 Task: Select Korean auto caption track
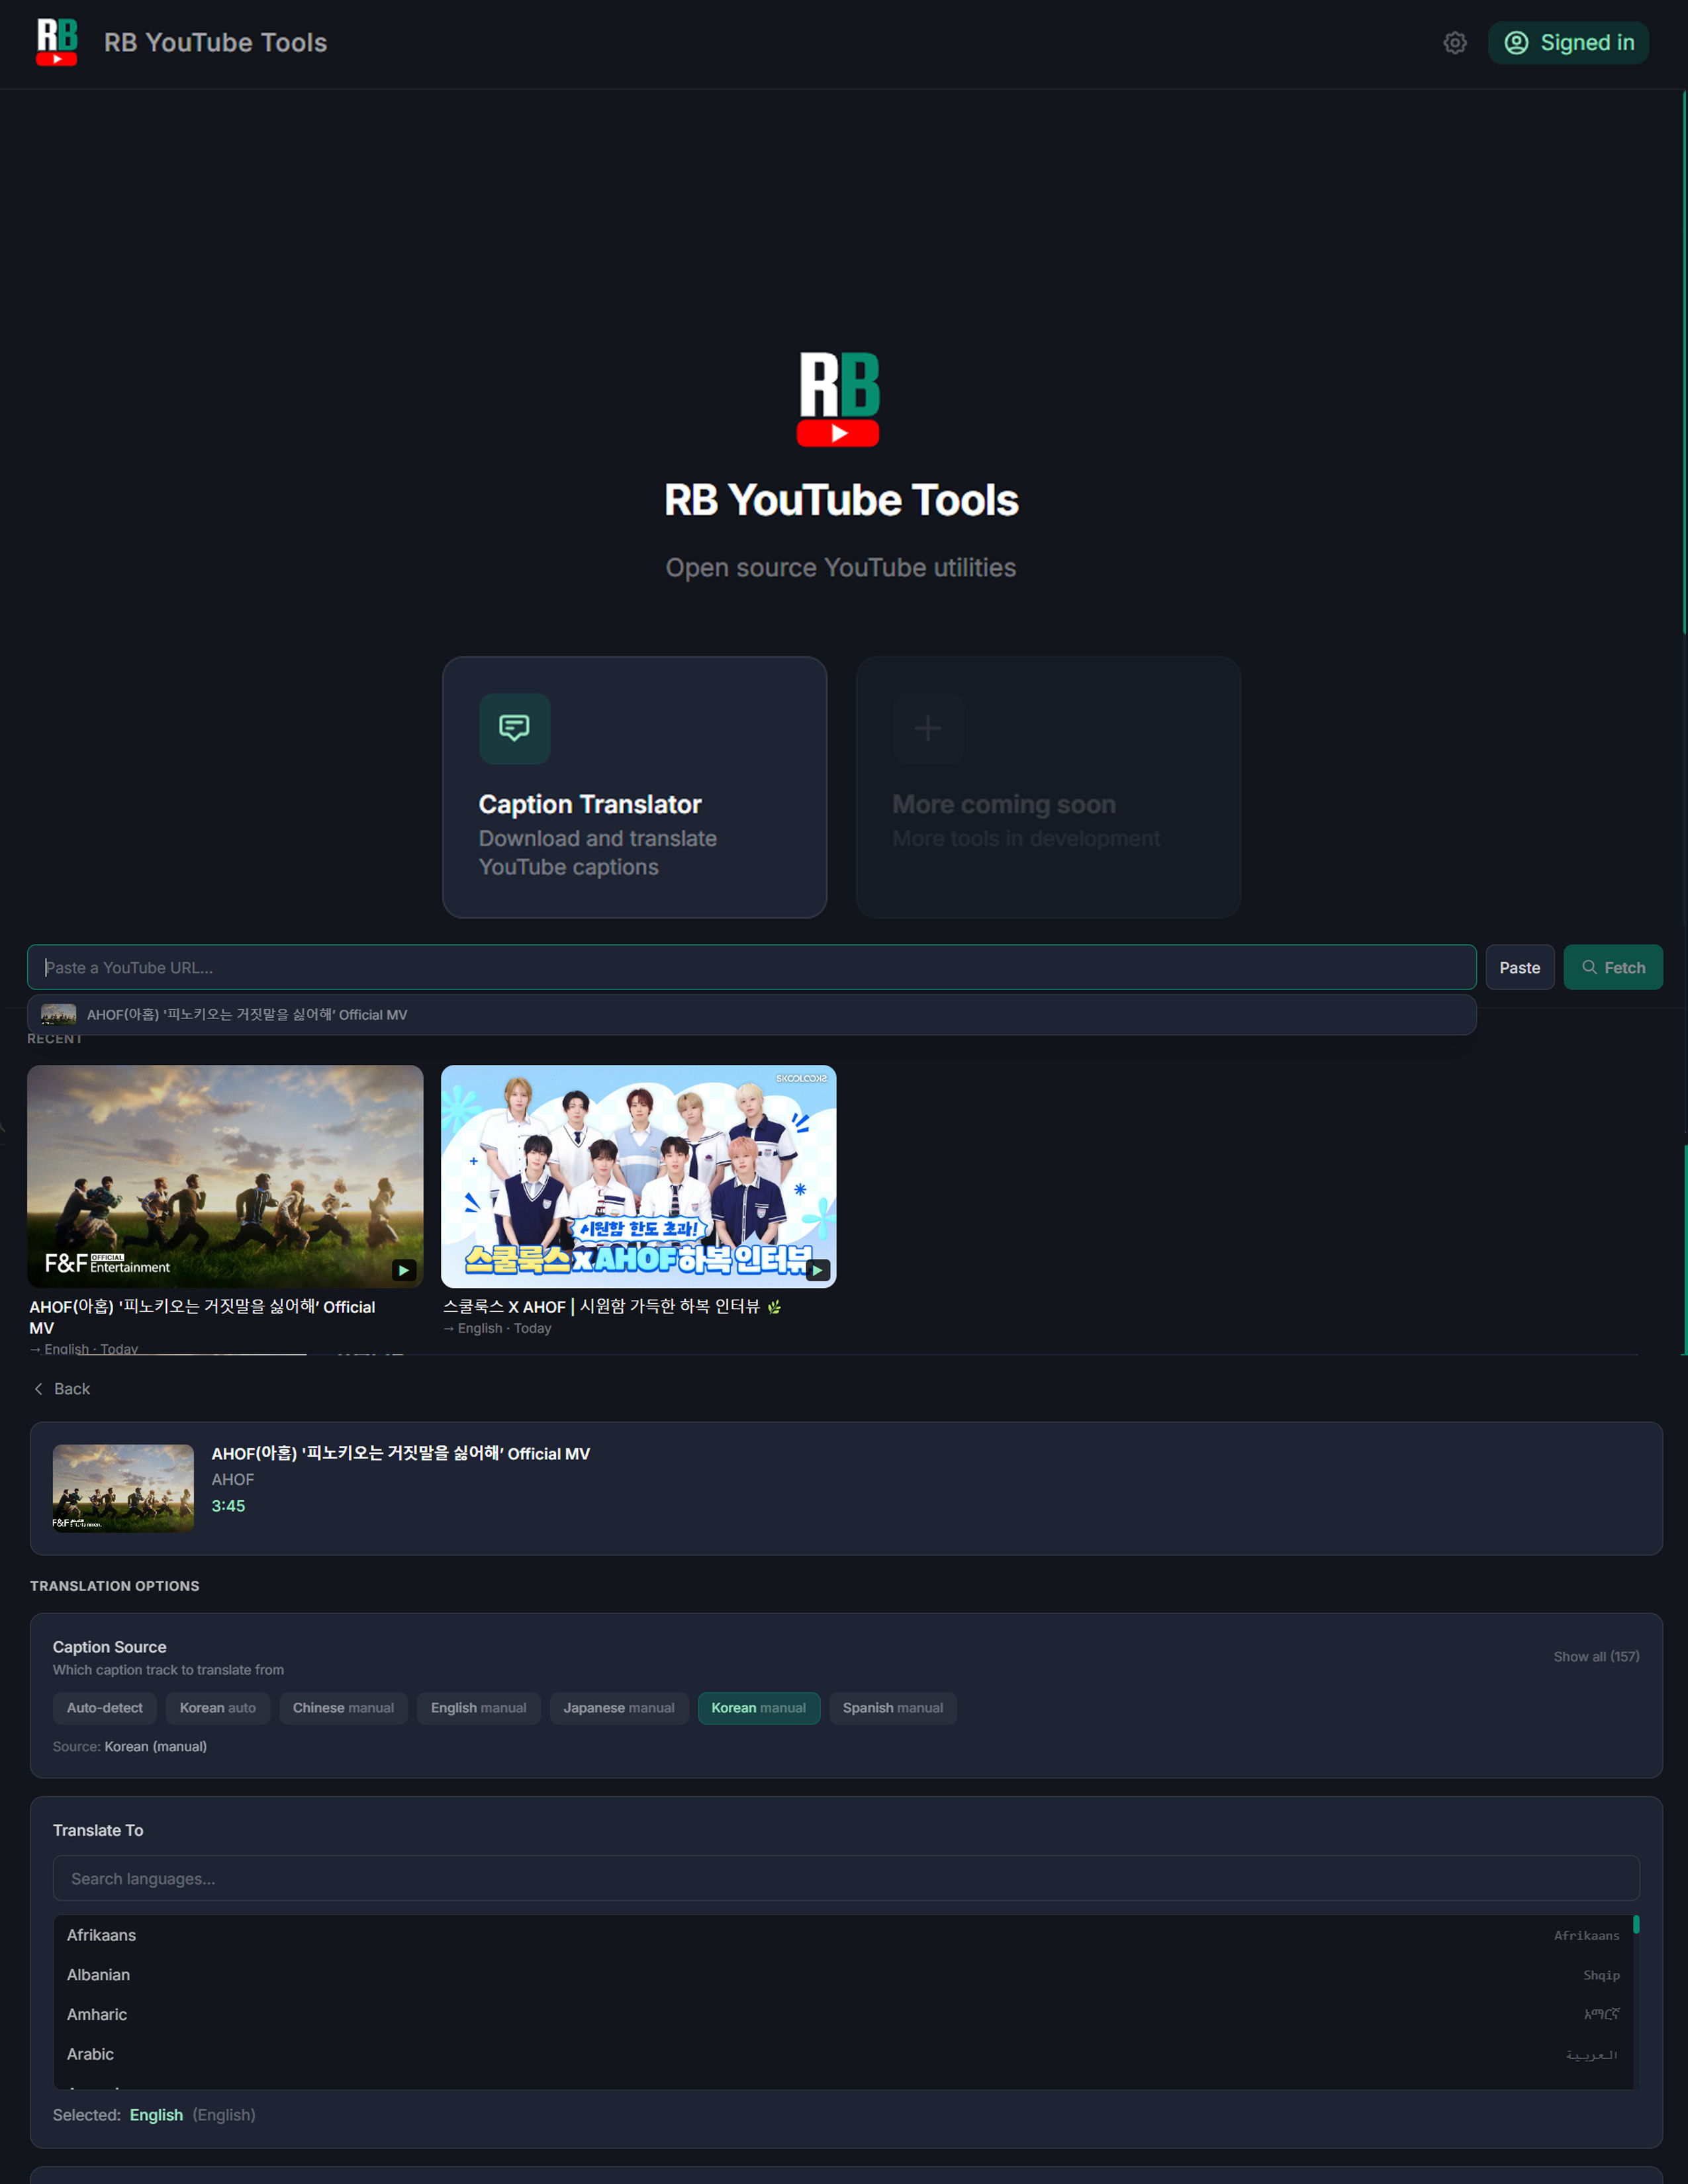217,1708
